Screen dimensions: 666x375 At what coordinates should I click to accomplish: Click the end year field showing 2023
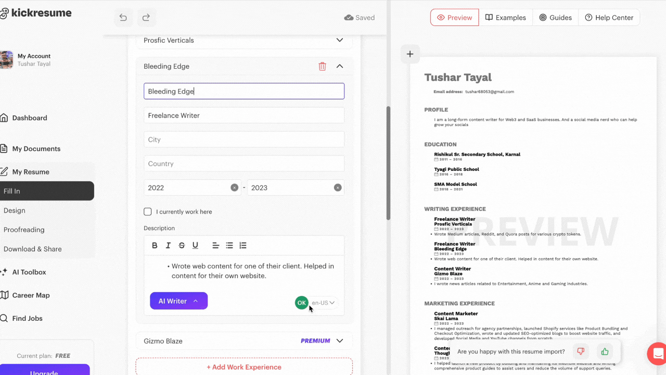coord(296,187)
